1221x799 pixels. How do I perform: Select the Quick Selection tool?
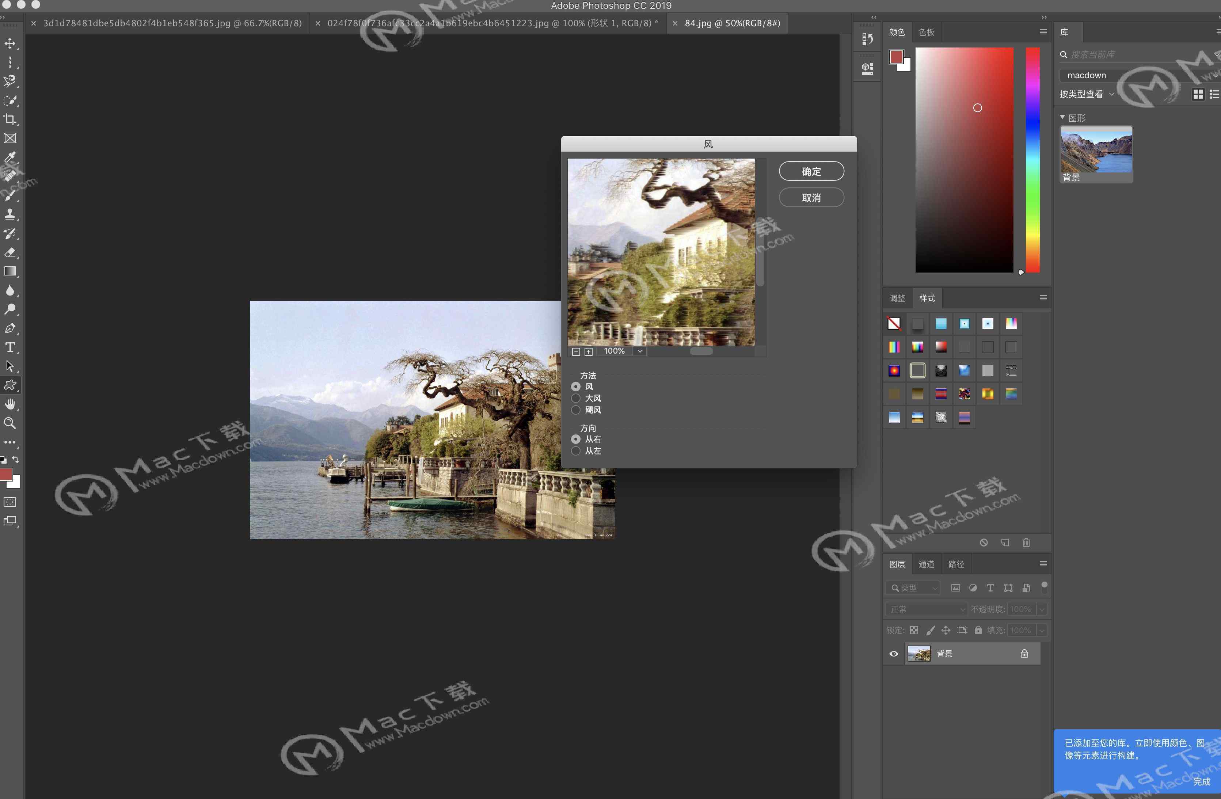point(10,100)
